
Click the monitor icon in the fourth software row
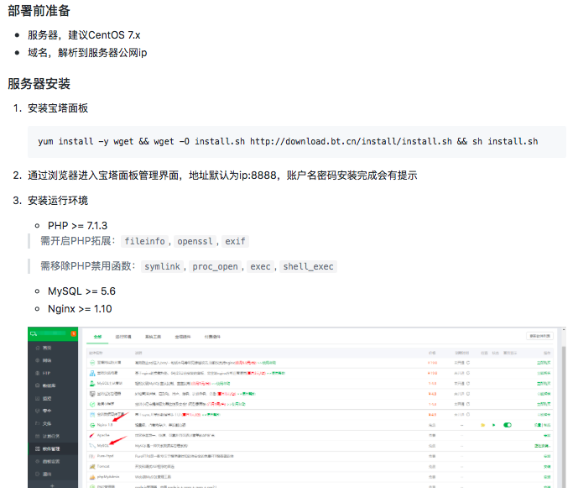coord(92,394)
